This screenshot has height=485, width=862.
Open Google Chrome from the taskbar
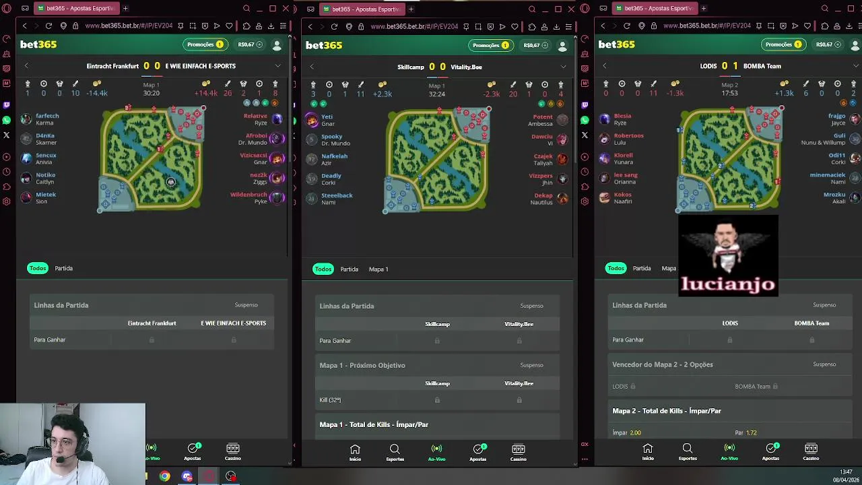click(x=164, y=476)
